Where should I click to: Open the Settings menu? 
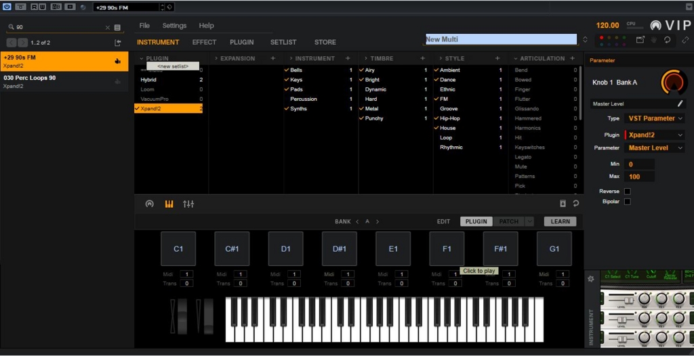(x=174, y=26)
